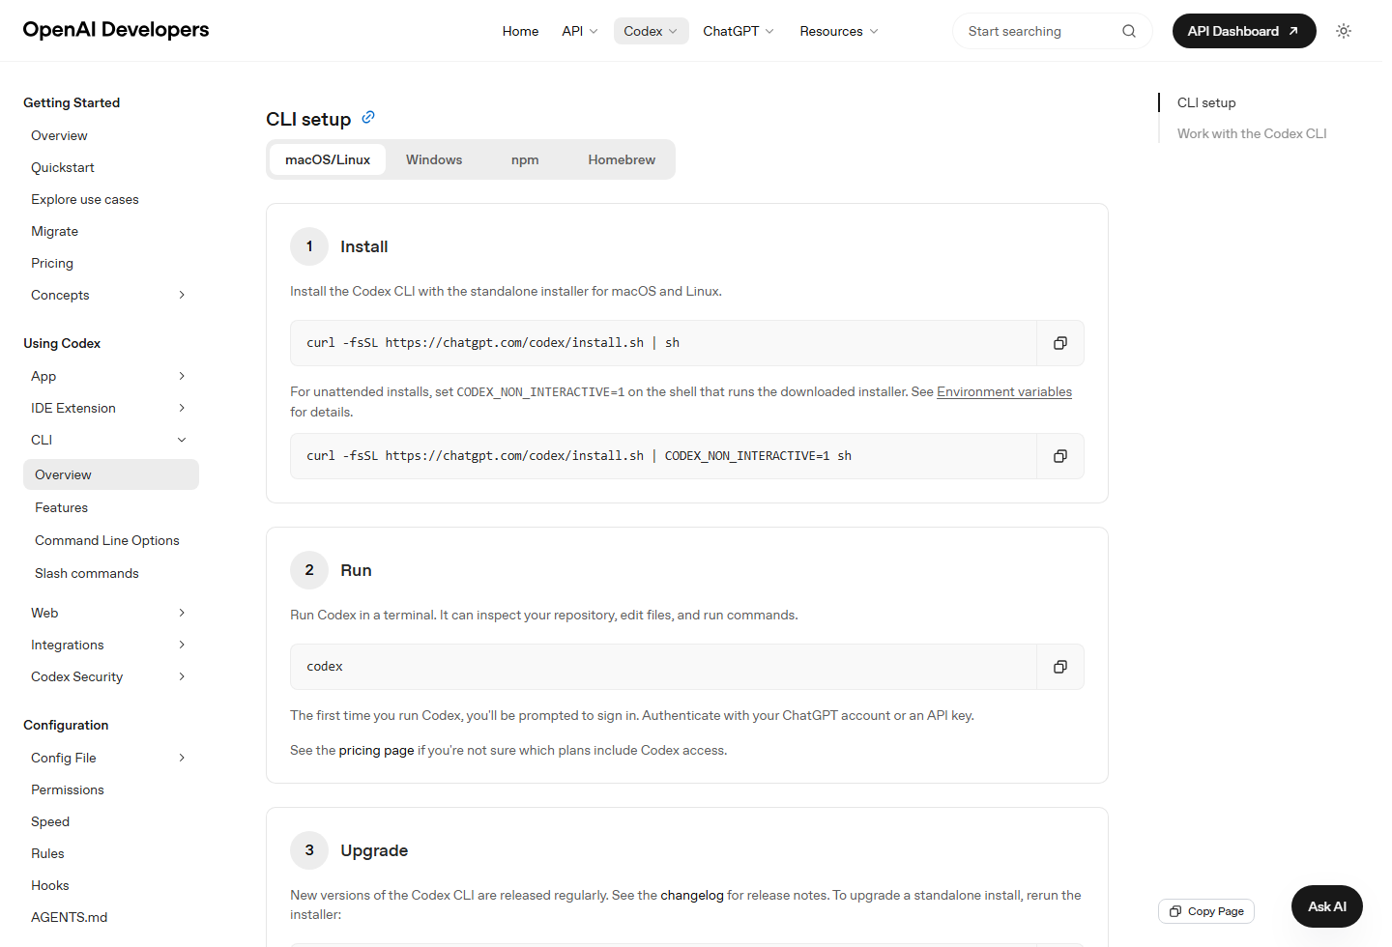Viewport: 1392px width, 947px height.
Task: Open the changelog link
Action: tap(692, 895)
